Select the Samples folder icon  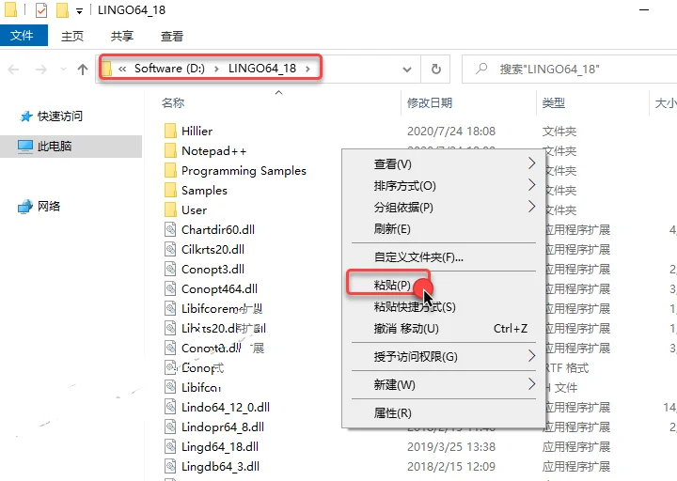point(170,191)
